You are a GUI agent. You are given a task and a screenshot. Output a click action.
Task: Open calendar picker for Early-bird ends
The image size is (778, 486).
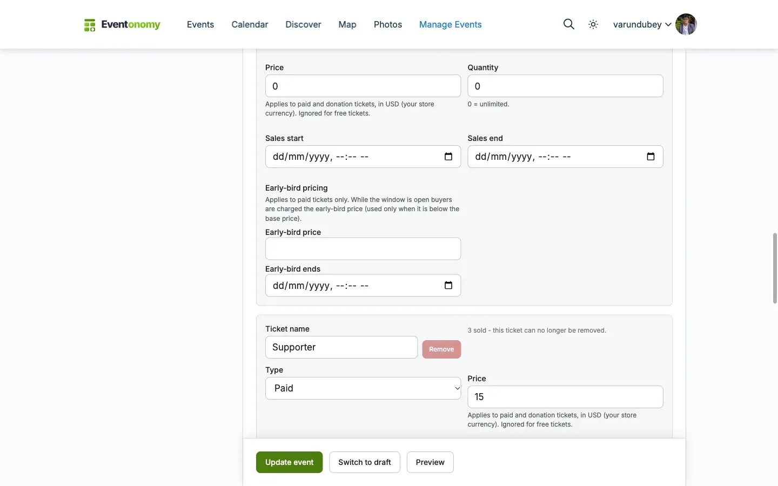click(x=448, y=286)
